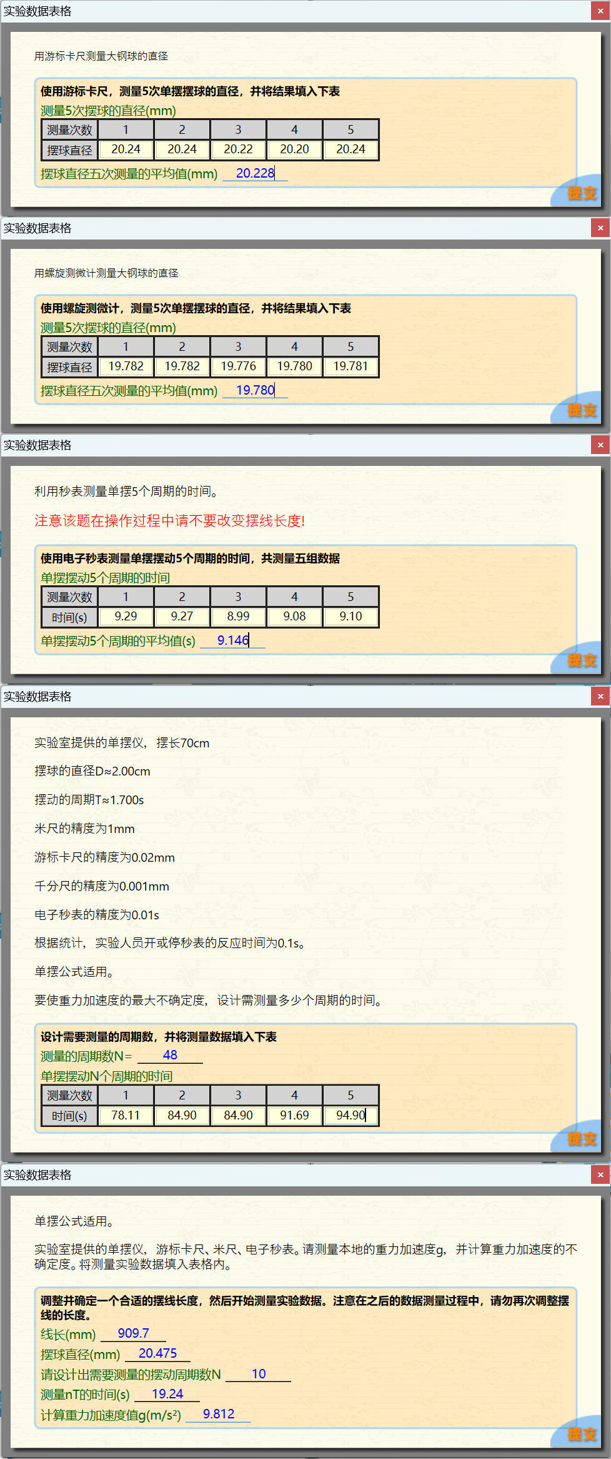Click the g value field showing 9.812
611x1459 pixels.
pyautogui.click(x=218, y=1414)
